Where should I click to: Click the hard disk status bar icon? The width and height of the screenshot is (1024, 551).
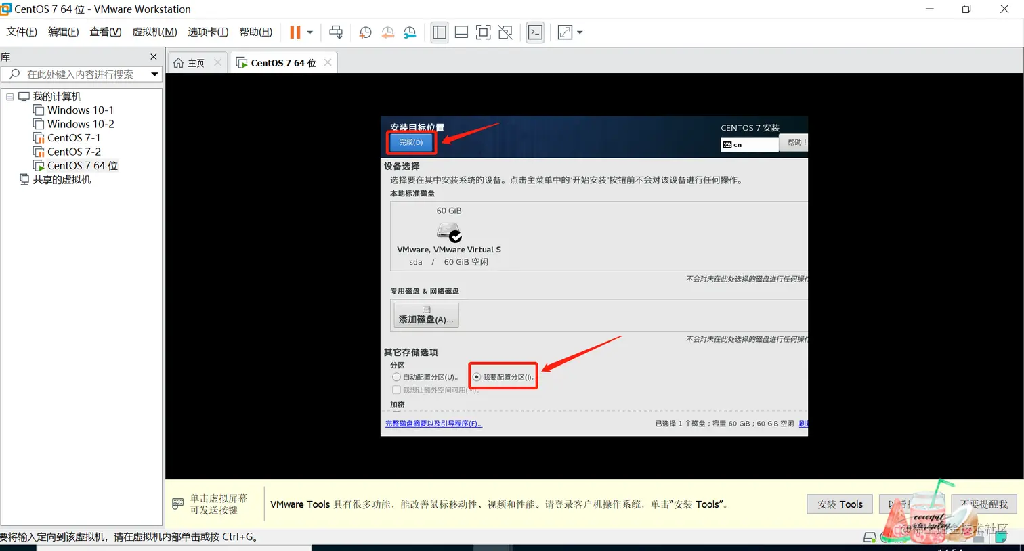point(870,537)
